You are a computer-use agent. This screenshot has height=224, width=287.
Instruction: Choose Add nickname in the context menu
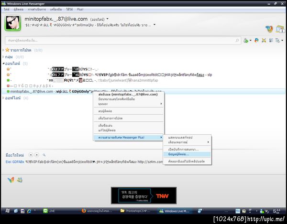coord(128,126)
